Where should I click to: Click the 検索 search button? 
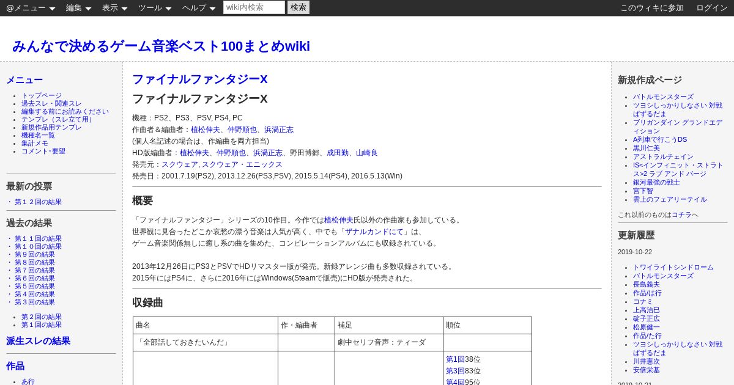[x=298, y=7]
